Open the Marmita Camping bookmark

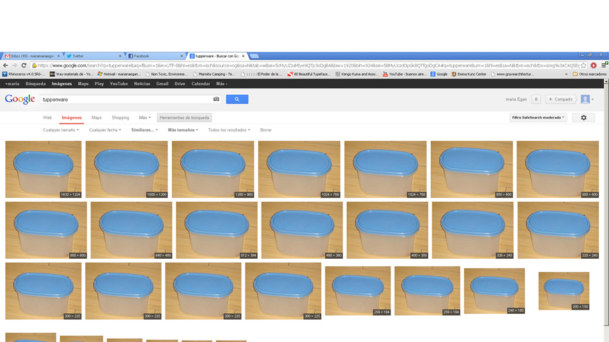[213, 74]
